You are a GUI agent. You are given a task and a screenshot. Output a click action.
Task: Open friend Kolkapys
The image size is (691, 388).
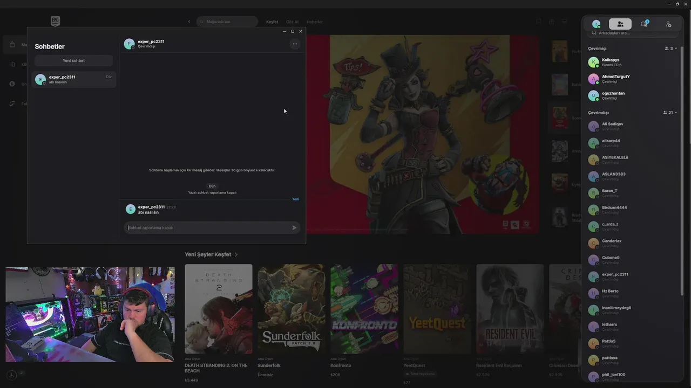click(x=633, y=62)
